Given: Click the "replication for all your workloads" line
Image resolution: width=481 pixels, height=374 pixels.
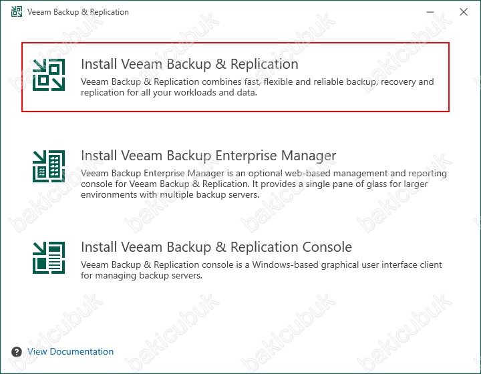Looking at the screenshot, I should coord(169,93).
